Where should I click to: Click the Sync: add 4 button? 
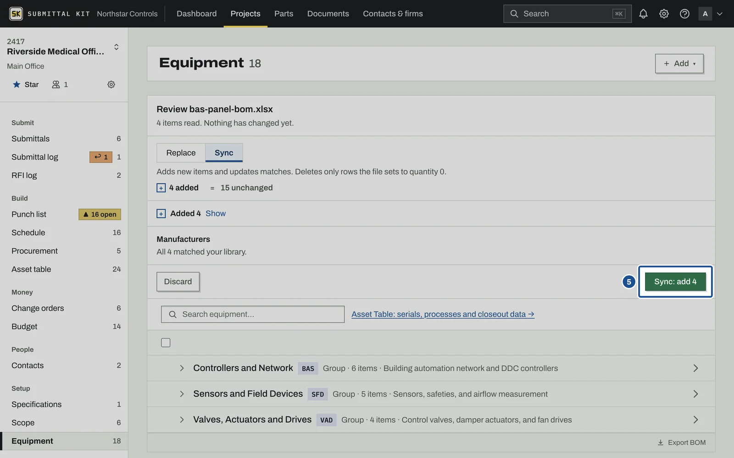point(675,282)
